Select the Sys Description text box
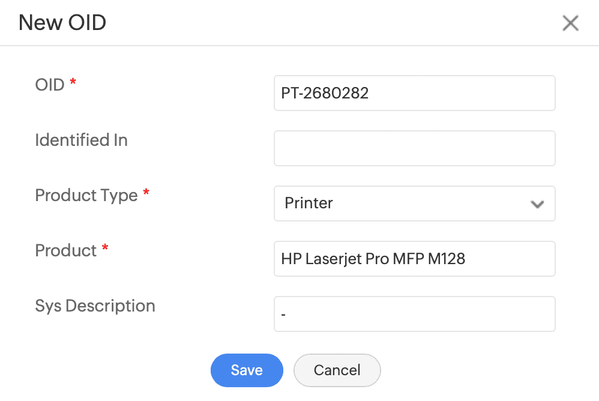Image resolution: width=599 pixels, height=401 pixels. (x=414, y=314)
